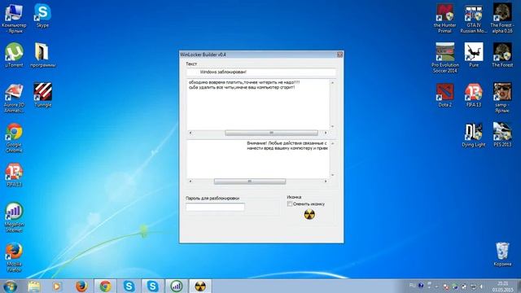Viewport: 521px width, 293px height.
Task: Open the программы folder on desktop
Action: (42, 55)
